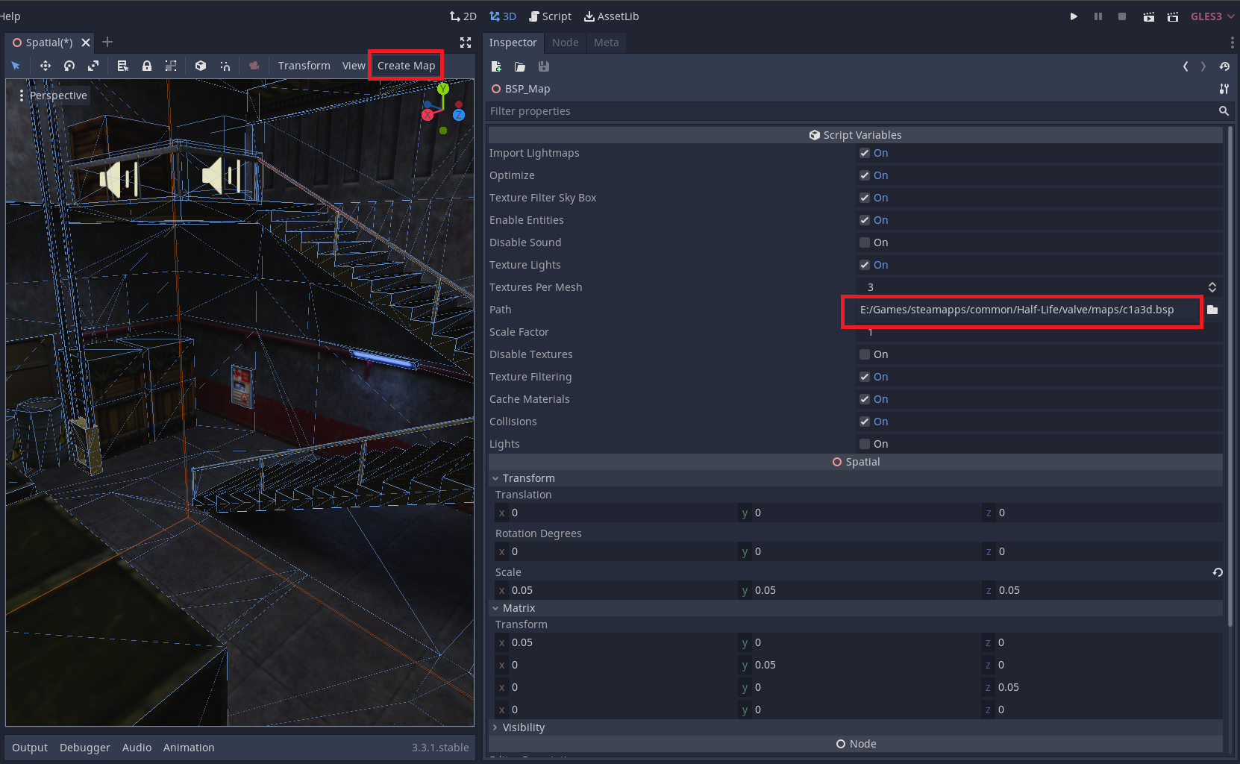This screenshot has width=1240, height=764.
Task: Go to previous object in Inspector history
Action: [x=1186, y=66]
